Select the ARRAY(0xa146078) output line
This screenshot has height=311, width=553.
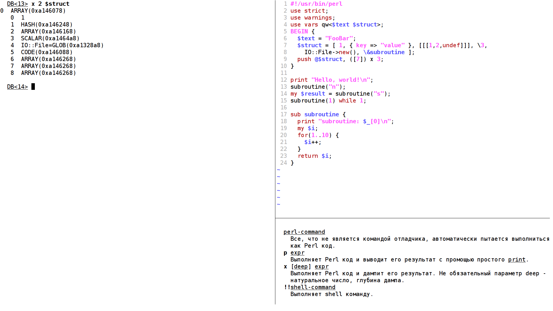pos(38,11)
